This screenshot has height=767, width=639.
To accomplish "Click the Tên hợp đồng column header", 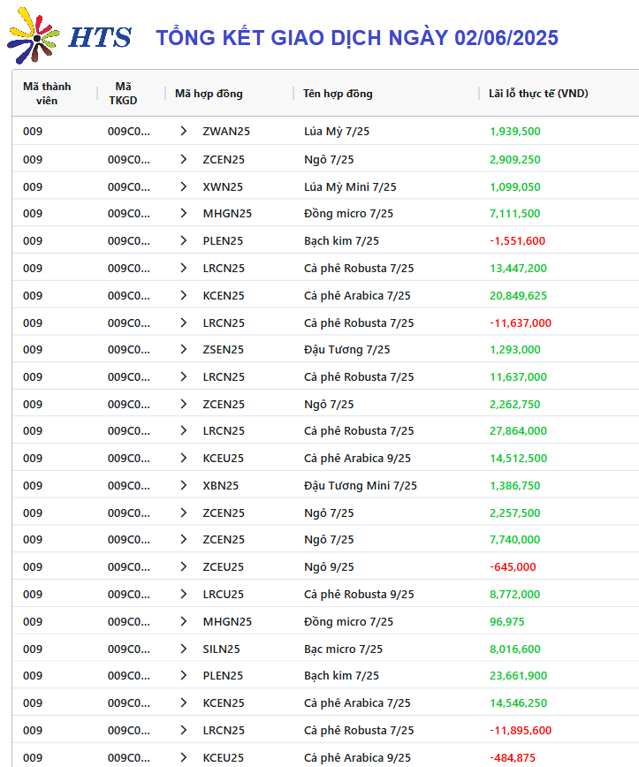I will [x=338, y=94].
